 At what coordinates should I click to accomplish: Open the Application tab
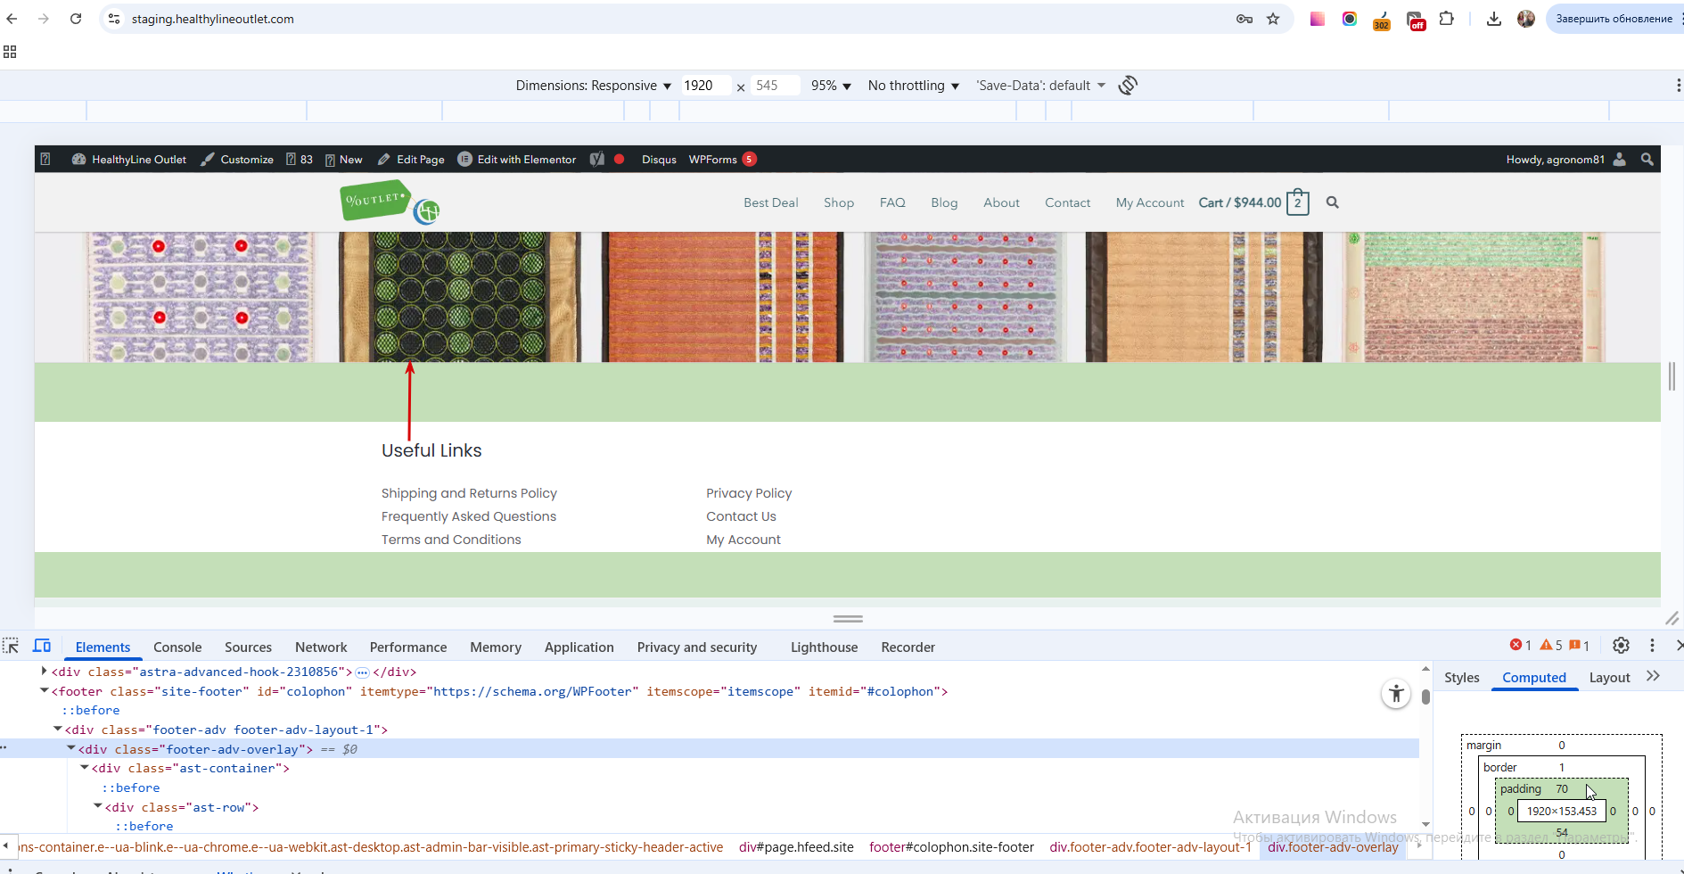(x=579, y=647)
